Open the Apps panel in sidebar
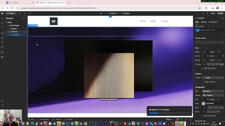This screenshot has width=225, height=126. (x=2, y=52)
